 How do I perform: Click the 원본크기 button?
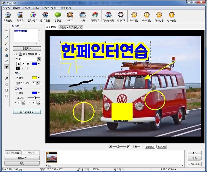[150, 147]
